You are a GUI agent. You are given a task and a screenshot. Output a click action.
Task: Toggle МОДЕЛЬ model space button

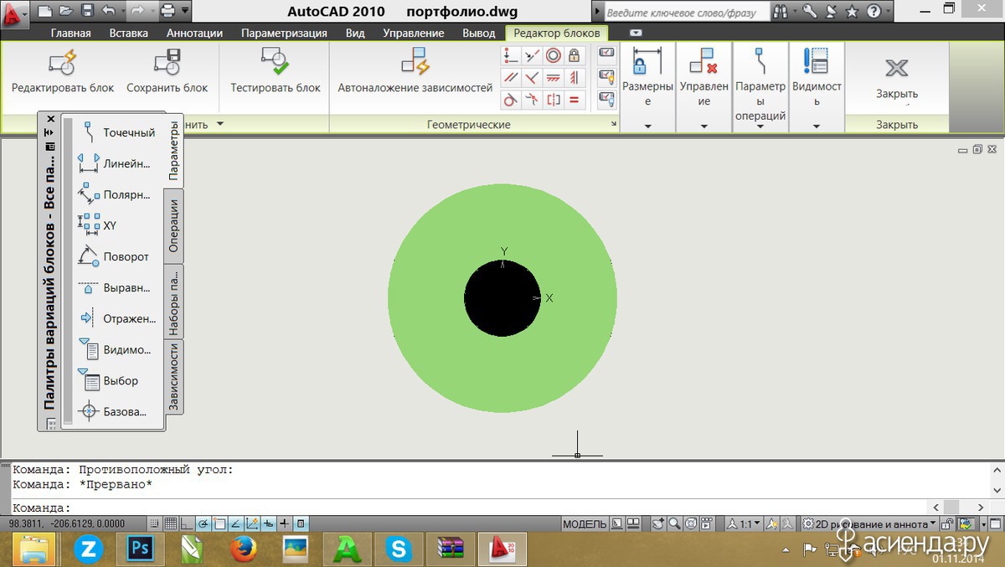(x=584, y=524)
